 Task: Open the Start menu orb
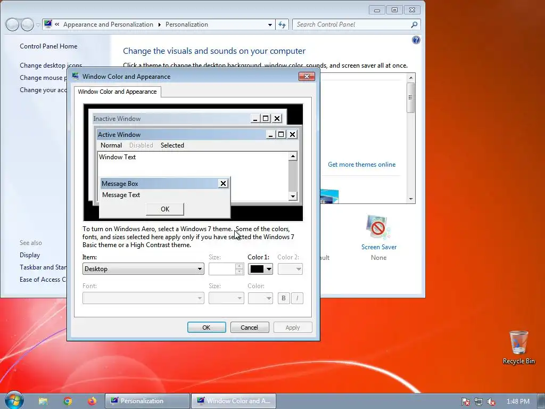point(14,400)
